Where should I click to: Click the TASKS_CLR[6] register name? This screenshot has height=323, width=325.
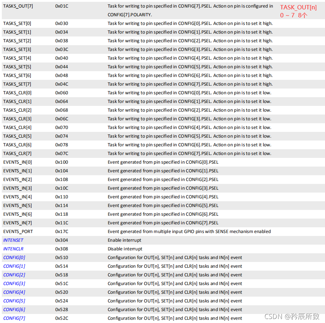pos(17,145)
